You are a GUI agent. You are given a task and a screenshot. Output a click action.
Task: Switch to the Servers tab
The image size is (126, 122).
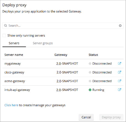click(x=14, y=43)
